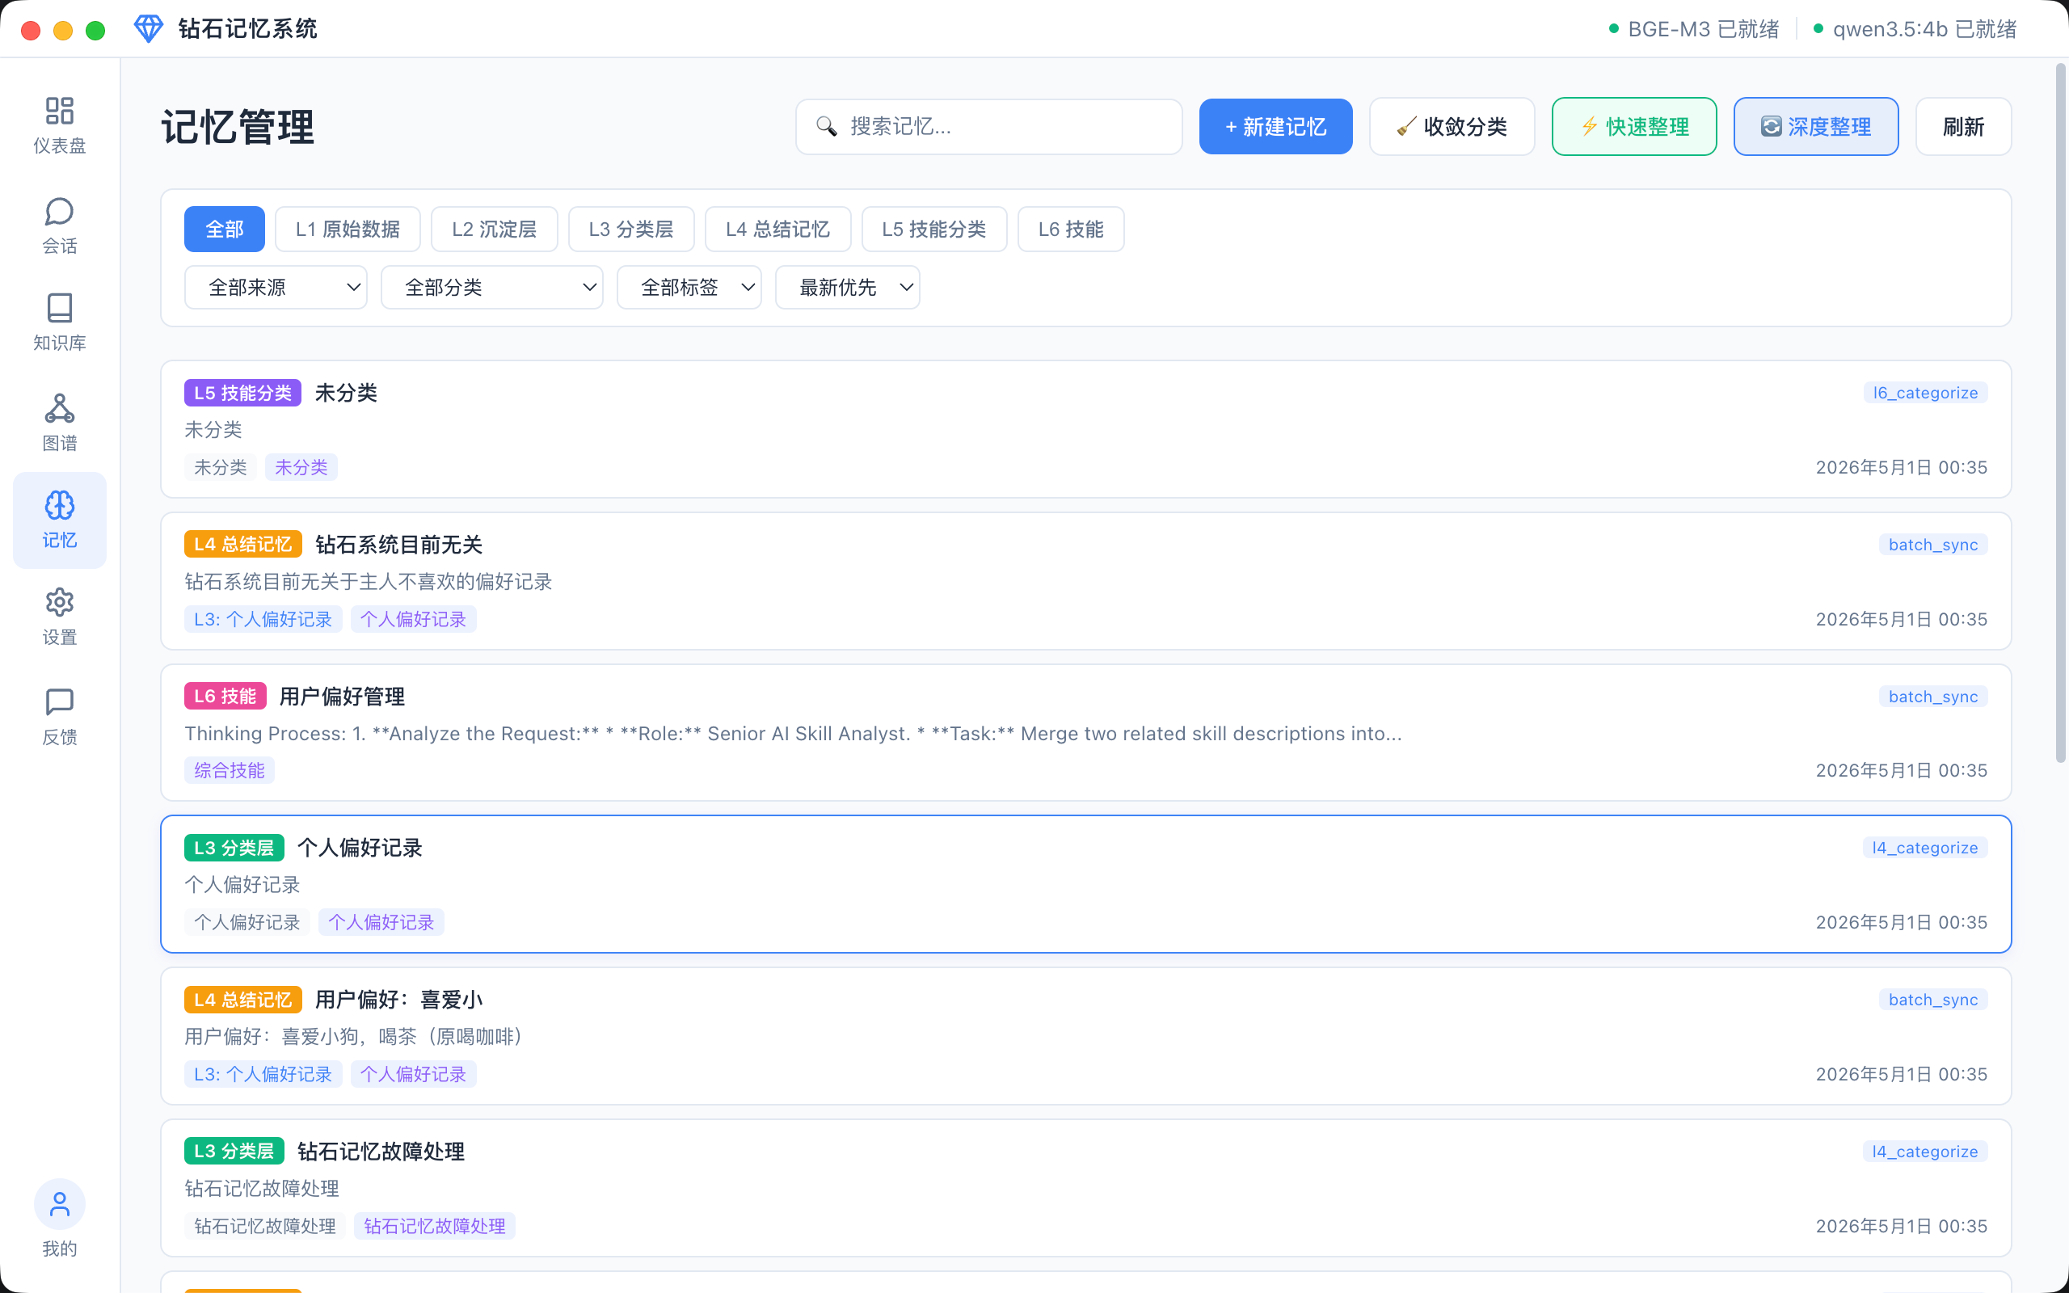Open the 反馈 feedback panel
The width and height of the screenshot is (2069, 1293).
click(59, 717)
